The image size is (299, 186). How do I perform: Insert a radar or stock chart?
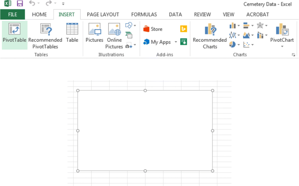pos(260,26)
